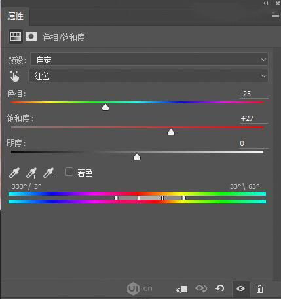
Task: Click the 333° / 3° range text
Action: coord(26,186)
